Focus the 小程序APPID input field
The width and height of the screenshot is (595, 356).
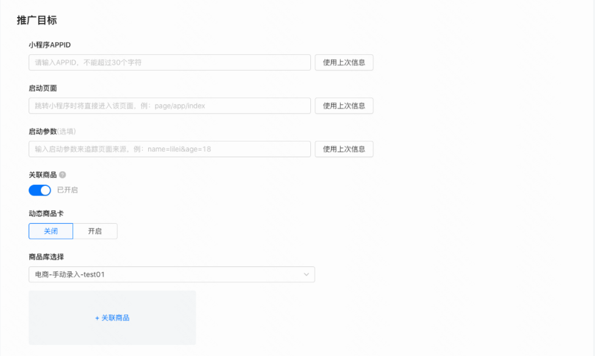pos(169,63)
